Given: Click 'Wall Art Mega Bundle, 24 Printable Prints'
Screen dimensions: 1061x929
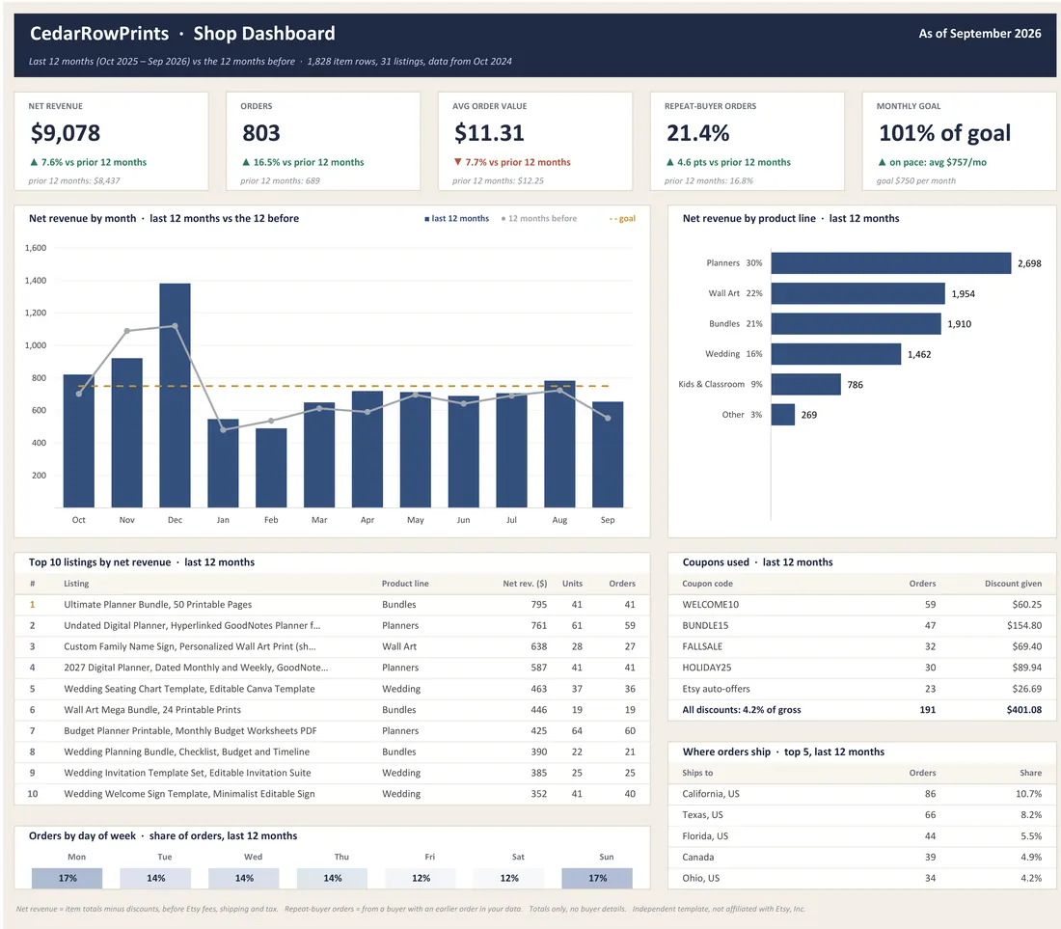Looking at the screenshot, I should coord(152,710).
